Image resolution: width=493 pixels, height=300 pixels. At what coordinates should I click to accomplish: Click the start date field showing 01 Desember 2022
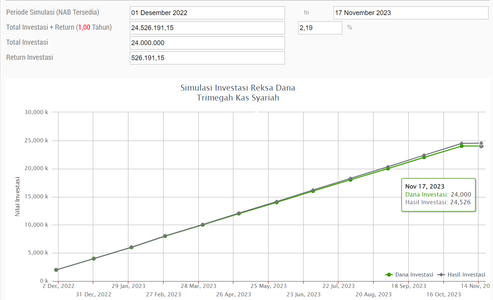[x=207, y=13]
